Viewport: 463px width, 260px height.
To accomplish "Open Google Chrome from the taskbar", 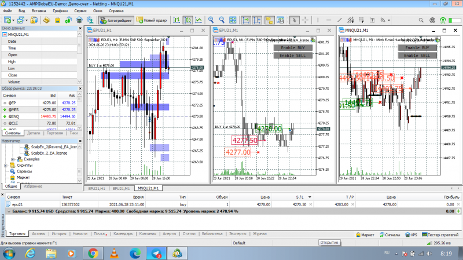I will 93,253.
